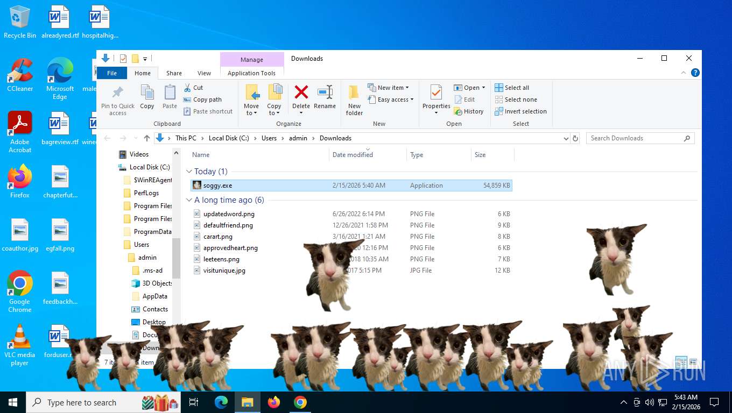The width and height of the screenshot is (732, 413).
Task: Refresh the Downloads folder view
Action: click(575, 138)
